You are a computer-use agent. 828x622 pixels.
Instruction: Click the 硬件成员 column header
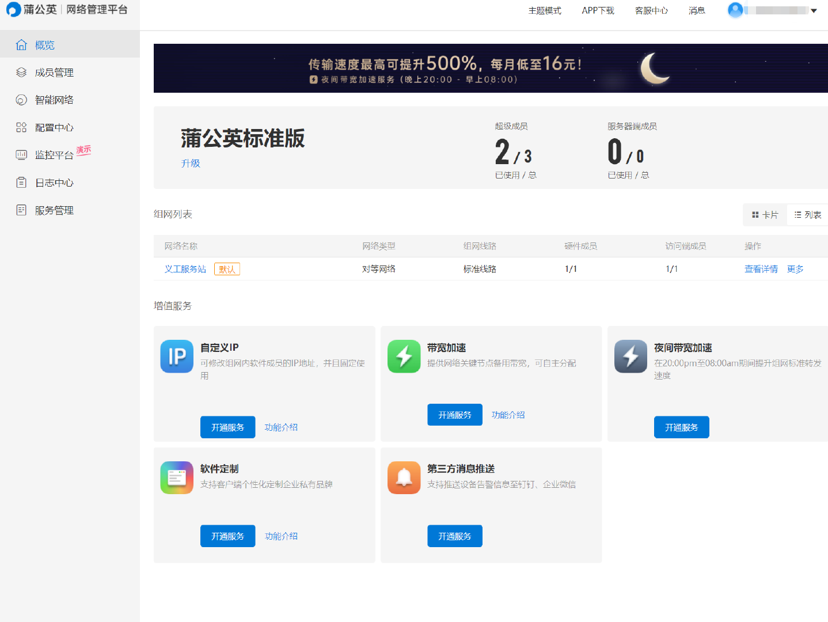tap(580, 246)
